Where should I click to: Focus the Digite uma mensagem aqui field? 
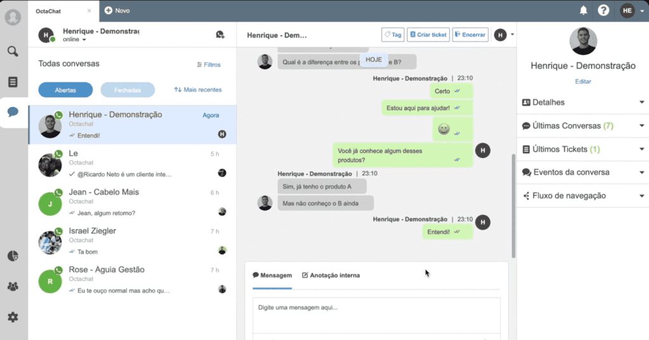tap(376, 315)
